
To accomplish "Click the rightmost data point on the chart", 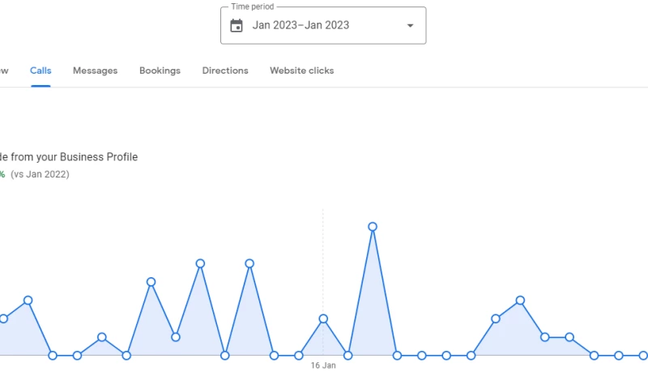I will tap(643, 355).
